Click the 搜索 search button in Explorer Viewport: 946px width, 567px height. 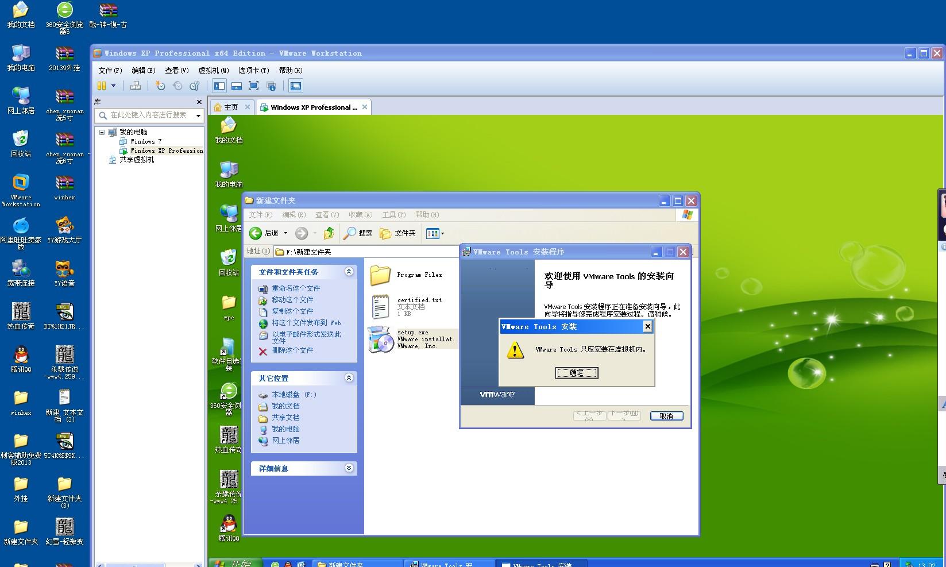[x=358, y=233]
